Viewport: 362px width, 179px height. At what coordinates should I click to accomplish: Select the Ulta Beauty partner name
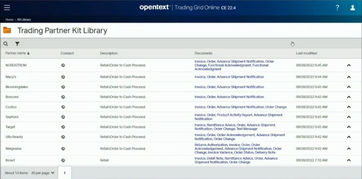click(14, 137)
